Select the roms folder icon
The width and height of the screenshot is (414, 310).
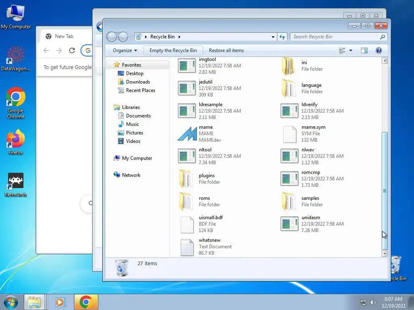pyautogui.click(x=186, y=201)
